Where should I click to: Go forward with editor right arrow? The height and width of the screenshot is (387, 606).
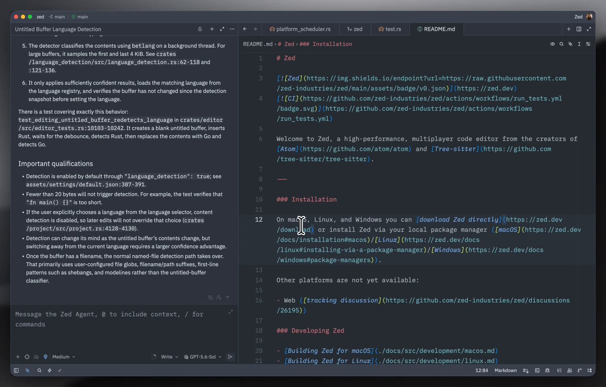tap(255, 29)
